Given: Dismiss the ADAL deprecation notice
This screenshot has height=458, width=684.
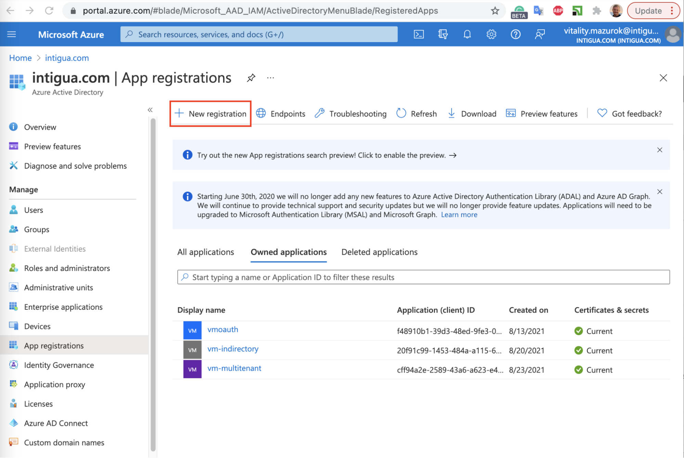Looking at the screenshot, I should pos(660,192).
